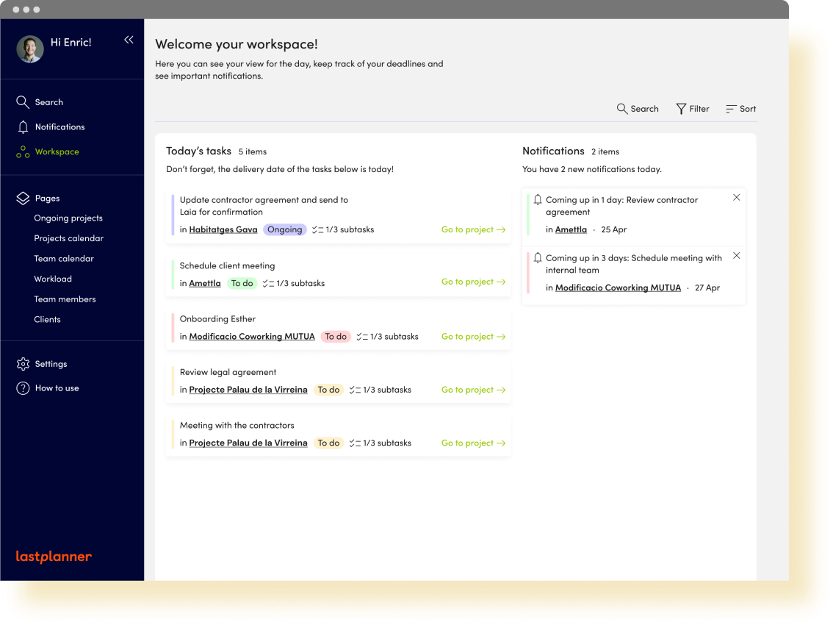Click the magnifier icon in sidebar Search
Screen dimensions: 833x625
coord(23,102)
